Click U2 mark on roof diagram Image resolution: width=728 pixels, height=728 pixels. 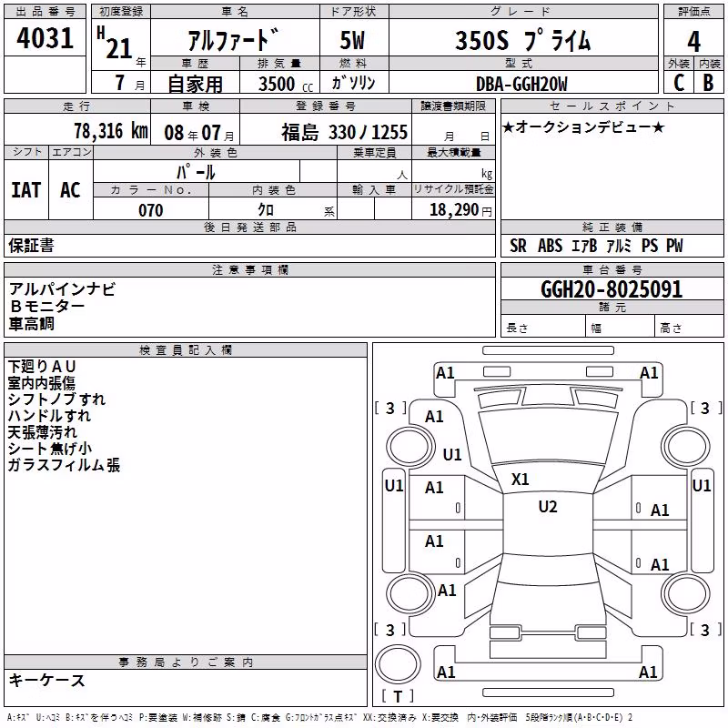(x=548, y=507)
